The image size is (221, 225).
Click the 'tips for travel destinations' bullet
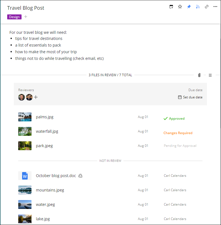point(39,39)
